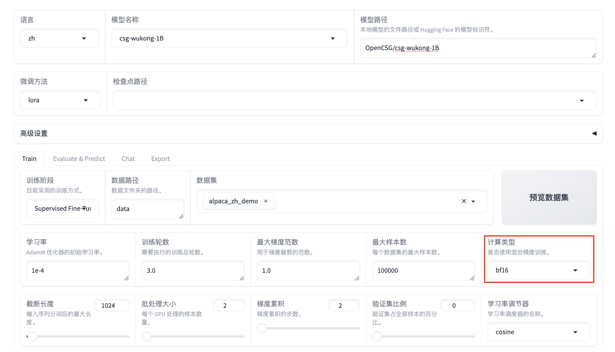Click the 预览数据集 button
The height and width of the screenshot is (352, 615).
[x=549, y=198]
